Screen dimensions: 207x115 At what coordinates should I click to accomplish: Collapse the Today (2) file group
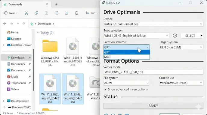[x=38, y=33]
